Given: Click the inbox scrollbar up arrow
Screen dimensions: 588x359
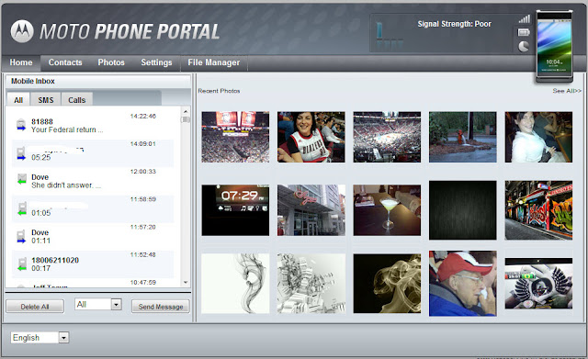Looking at the screenshot, I should pos(186,112).
